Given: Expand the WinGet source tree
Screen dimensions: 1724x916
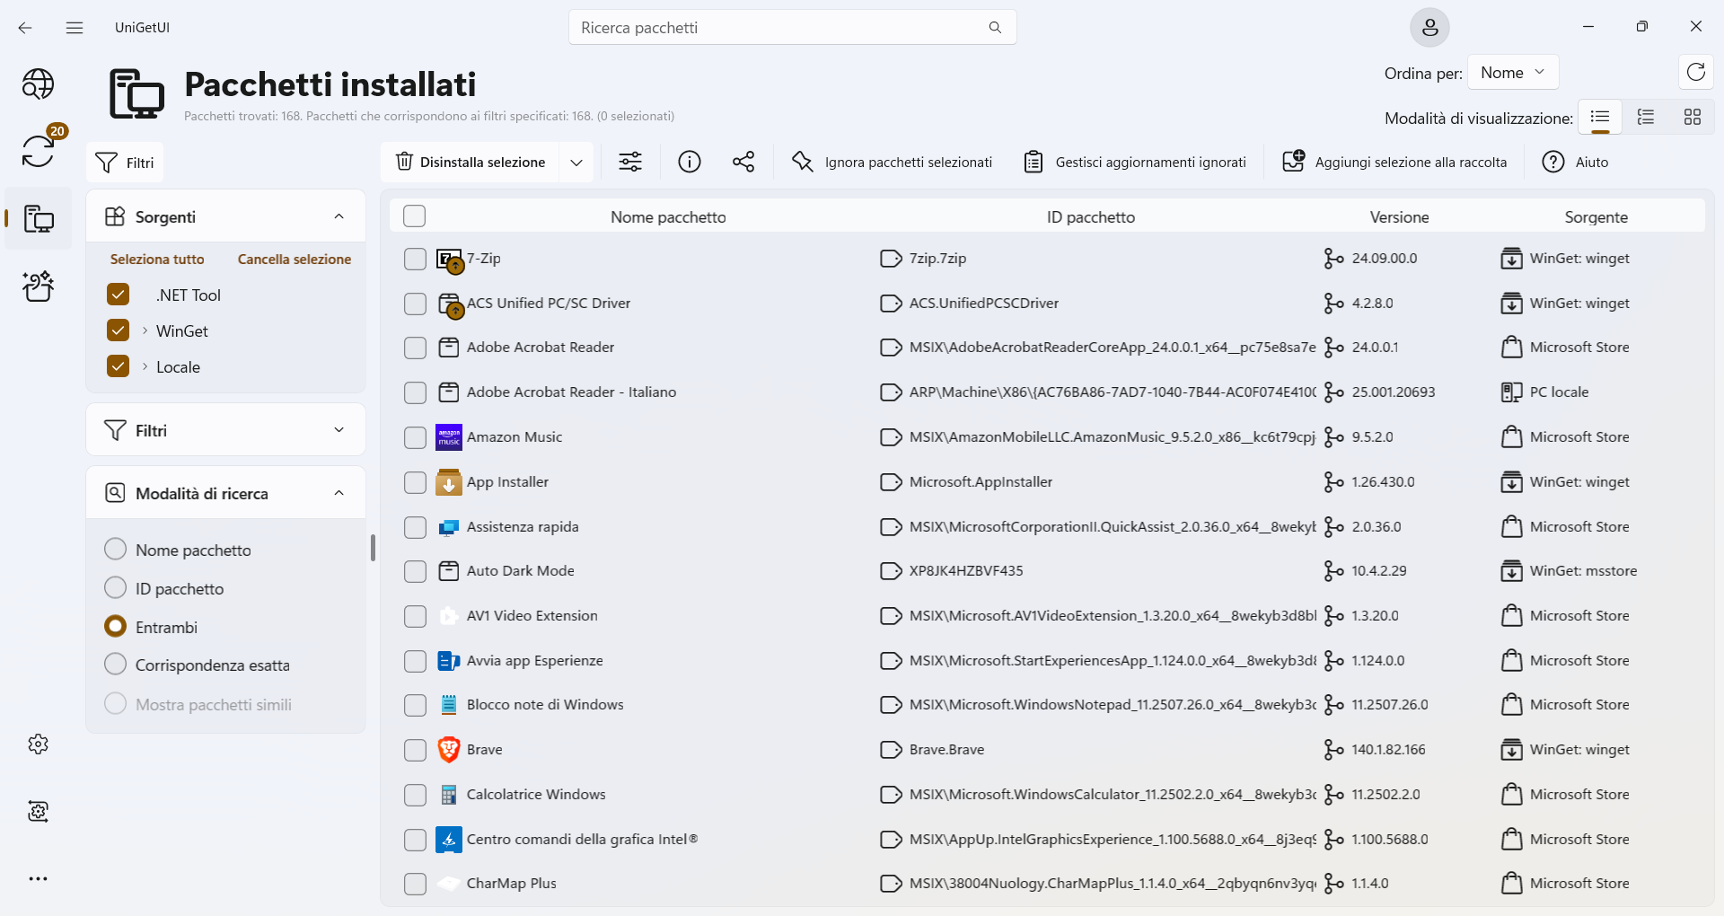Looking at the screenshot, I should (x=145, y=330).
